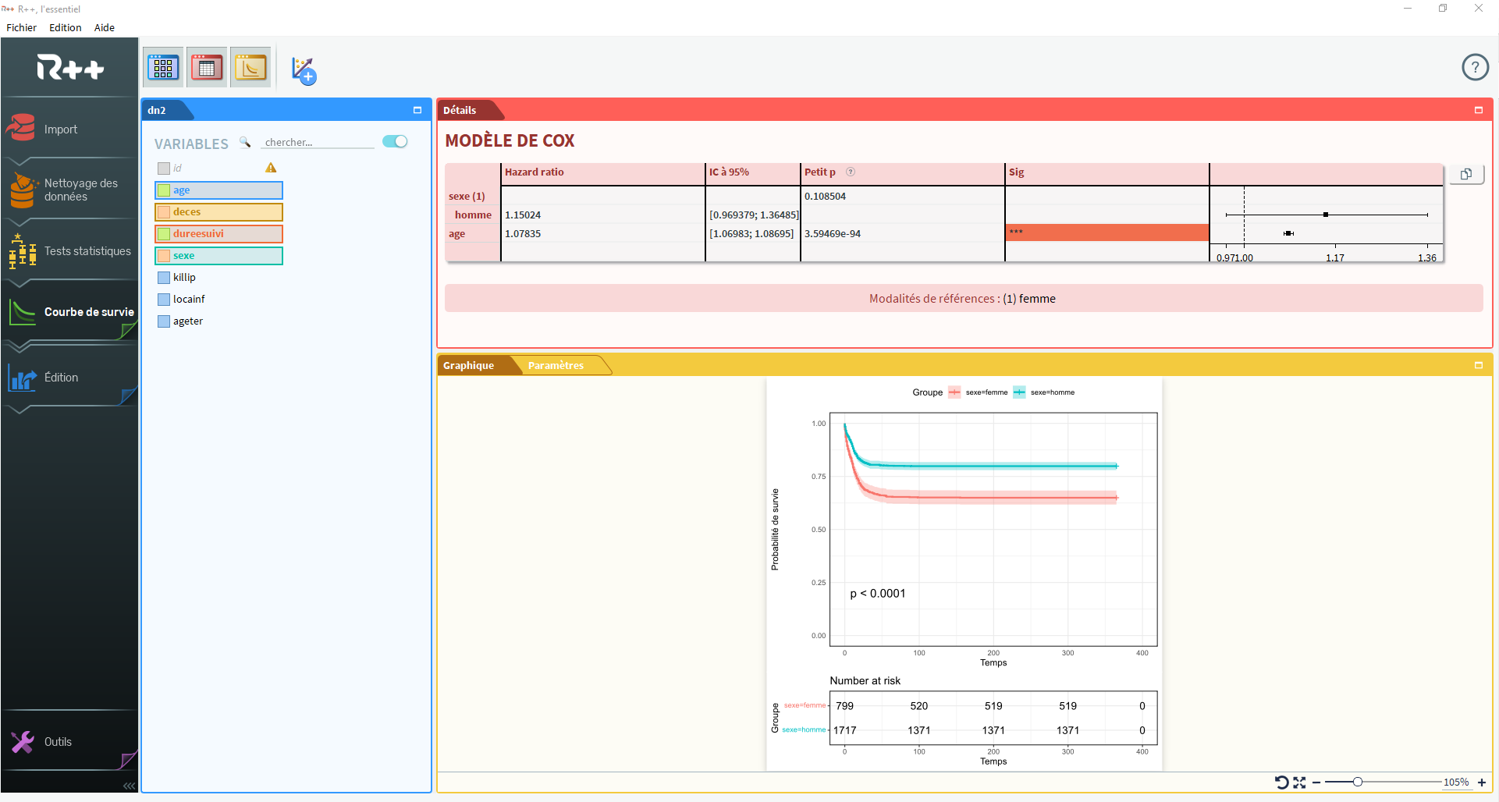Switch to the Paramètres tab
This screenshot has height=802, width=1499.
(556, 365)
